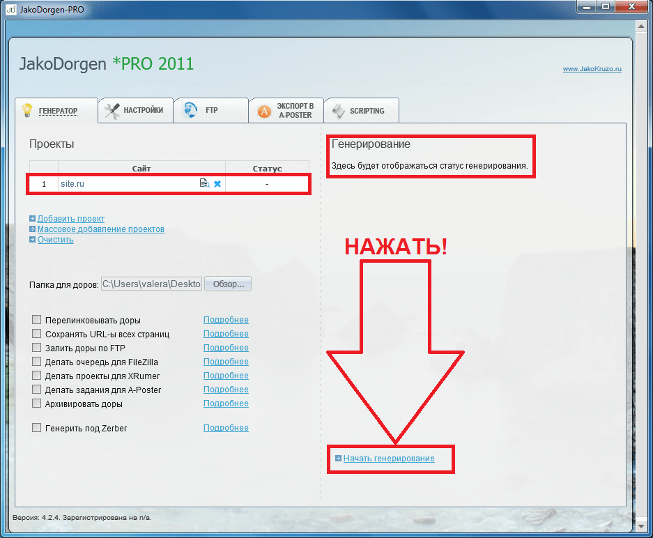The width and height of the screenshot is (653, 538).
Task: Click the lightbulb icon on Генератор tab
Action: pyautogui.click(x=27, y=110)
